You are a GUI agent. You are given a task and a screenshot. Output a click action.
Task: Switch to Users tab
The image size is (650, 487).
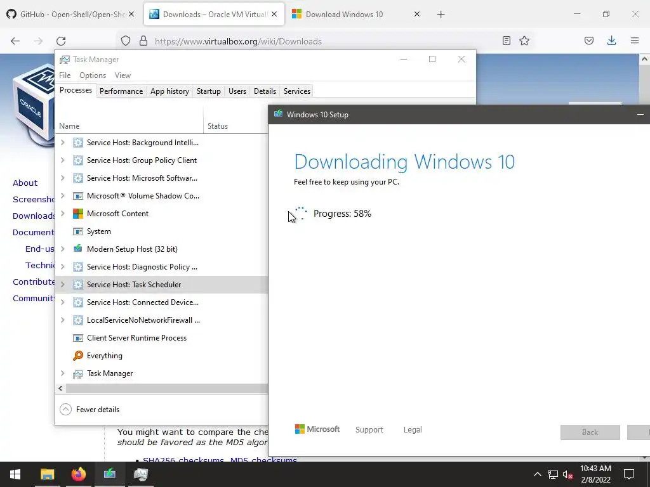[x=237, y=91]
